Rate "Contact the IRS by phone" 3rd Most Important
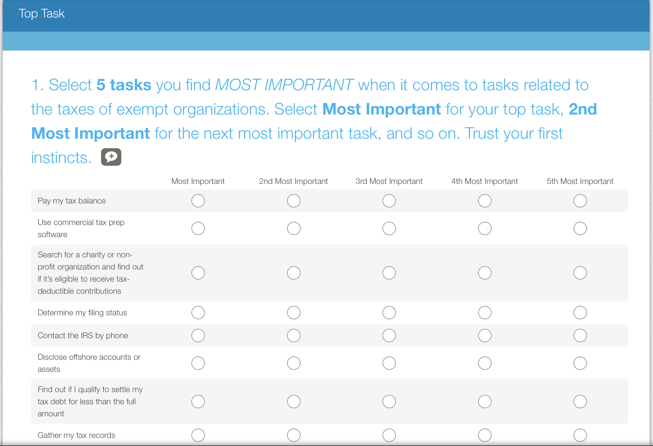Image resolution: width=653 pixels, height=446 pixels. click(x=389, y=336)
